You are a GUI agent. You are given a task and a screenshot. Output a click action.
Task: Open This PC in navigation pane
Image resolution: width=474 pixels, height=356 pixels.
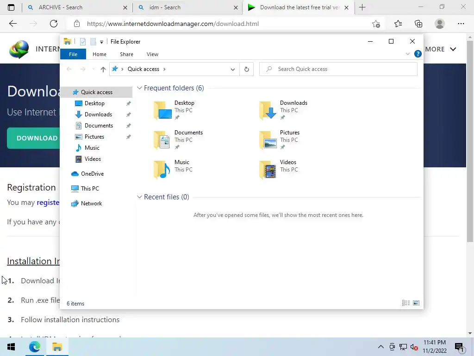pyautogui.click(x=89, y=188)
